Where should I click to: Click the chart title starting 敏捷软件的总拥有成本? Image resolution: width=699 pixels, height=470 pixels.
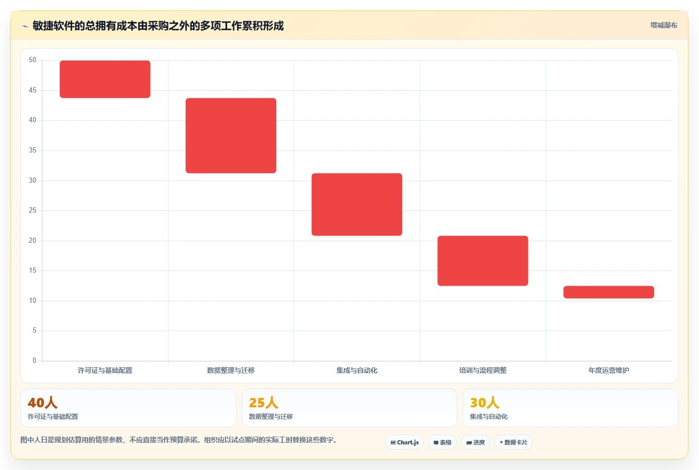point(158,26)
